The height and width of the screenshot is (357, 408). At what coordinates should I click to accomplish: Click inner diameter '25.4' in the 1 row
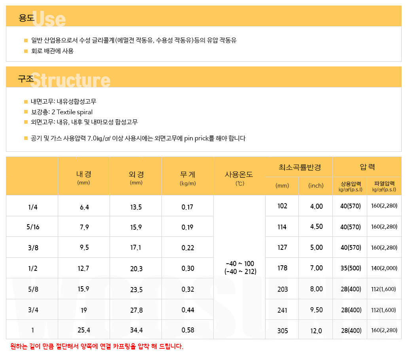coord(84,330)
